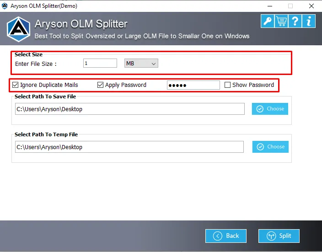Click 'Select Path To Save File' heading

pyautogui.click(x=45, y=97)
